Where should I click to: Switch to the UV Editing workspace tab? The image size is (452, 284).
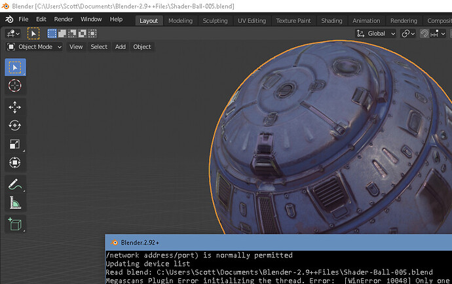point(252,21)
